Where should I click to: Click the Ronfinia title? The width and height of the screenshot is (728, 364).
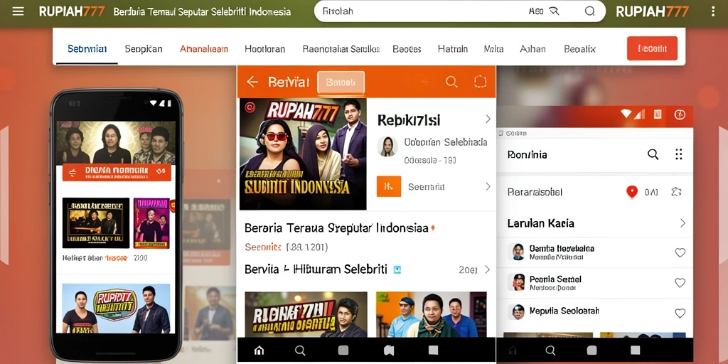coord(527,154)
